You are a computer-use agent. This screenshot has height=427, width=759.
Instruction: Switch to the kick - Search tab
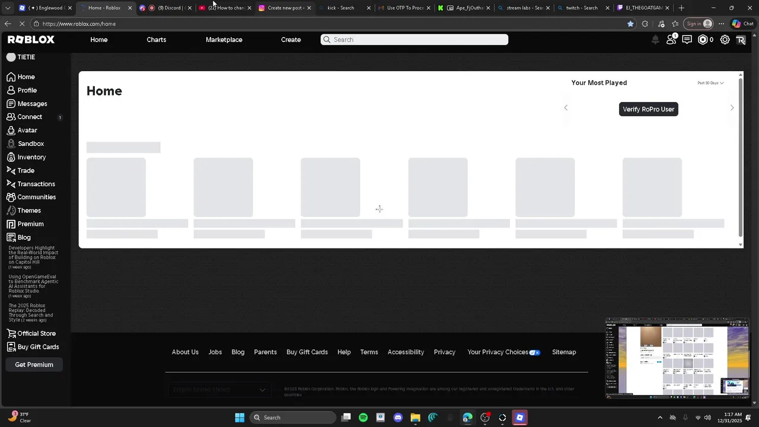pos(345,8)
